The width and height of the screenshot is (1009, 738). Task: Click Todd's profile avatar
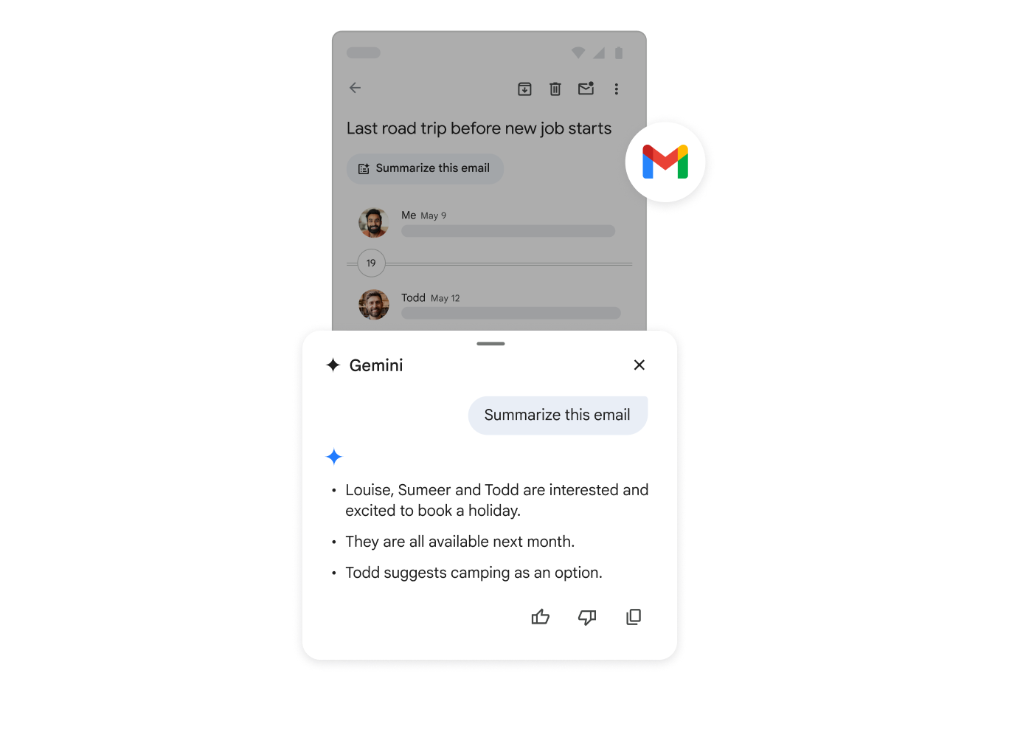tap(374, 305)
